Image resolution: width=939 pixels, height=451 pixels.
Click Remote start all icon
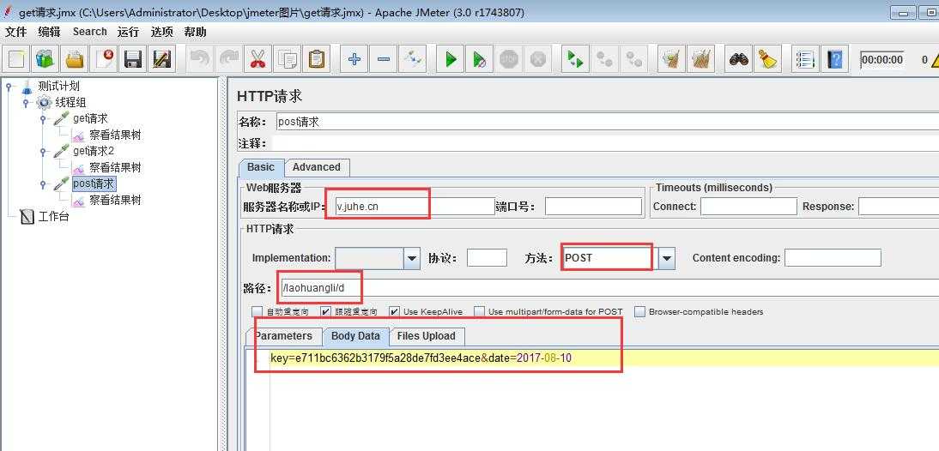pyautogui.click(x=575, y=58)
